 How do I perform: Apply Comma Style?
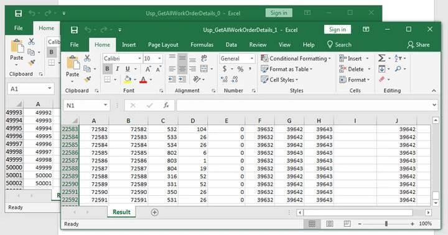tap(250, 69)
